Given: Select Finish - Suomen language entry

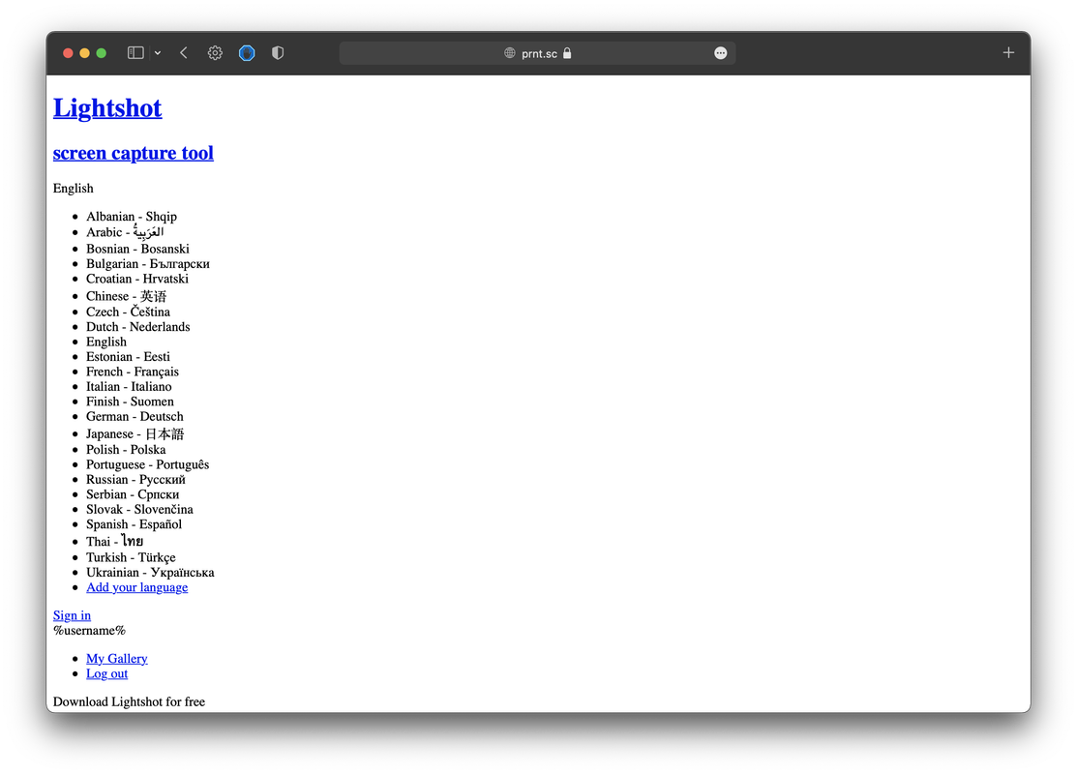Looking at the screenshot, I should point(131,402).
